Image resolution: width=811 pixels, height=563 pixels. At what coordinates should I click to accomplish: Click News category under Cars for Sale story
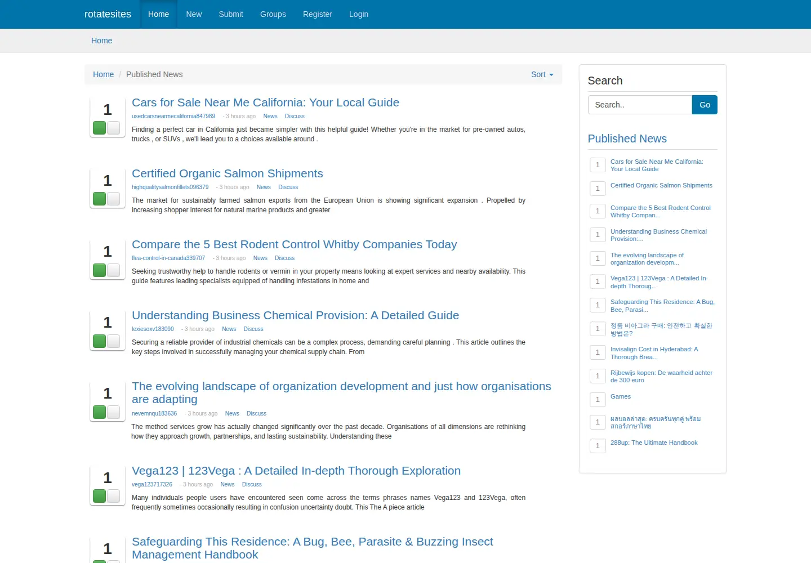click(270, 117)
